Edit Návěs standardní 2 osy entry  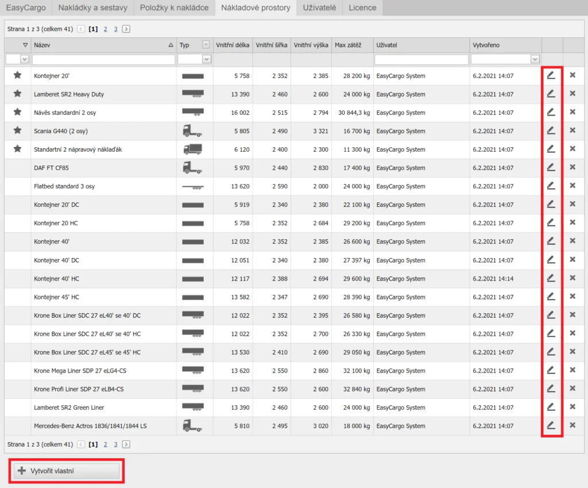point(551,112)
